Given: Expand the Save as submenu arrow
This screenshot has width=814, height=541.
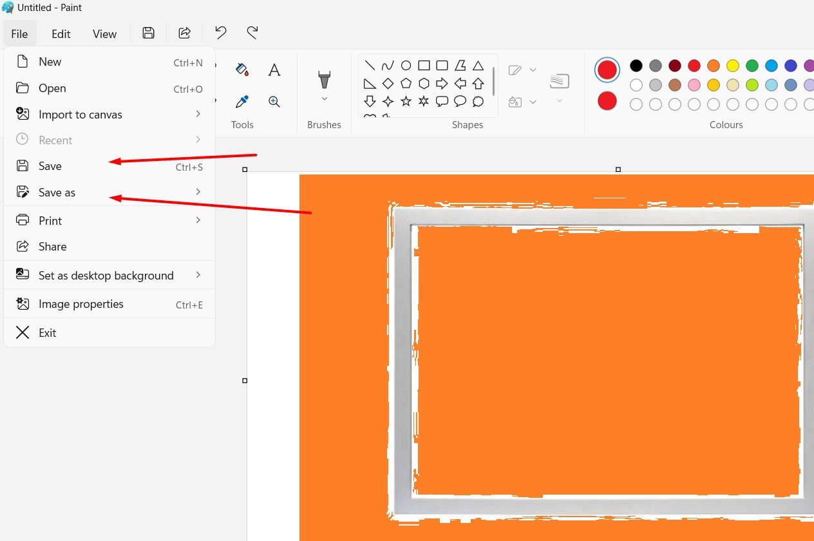Looking at the screenshot, I should click(198, 192).
